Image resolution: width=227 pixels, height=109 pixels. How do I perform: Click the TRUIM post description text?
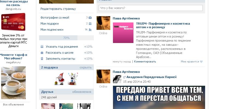point(164,45)
